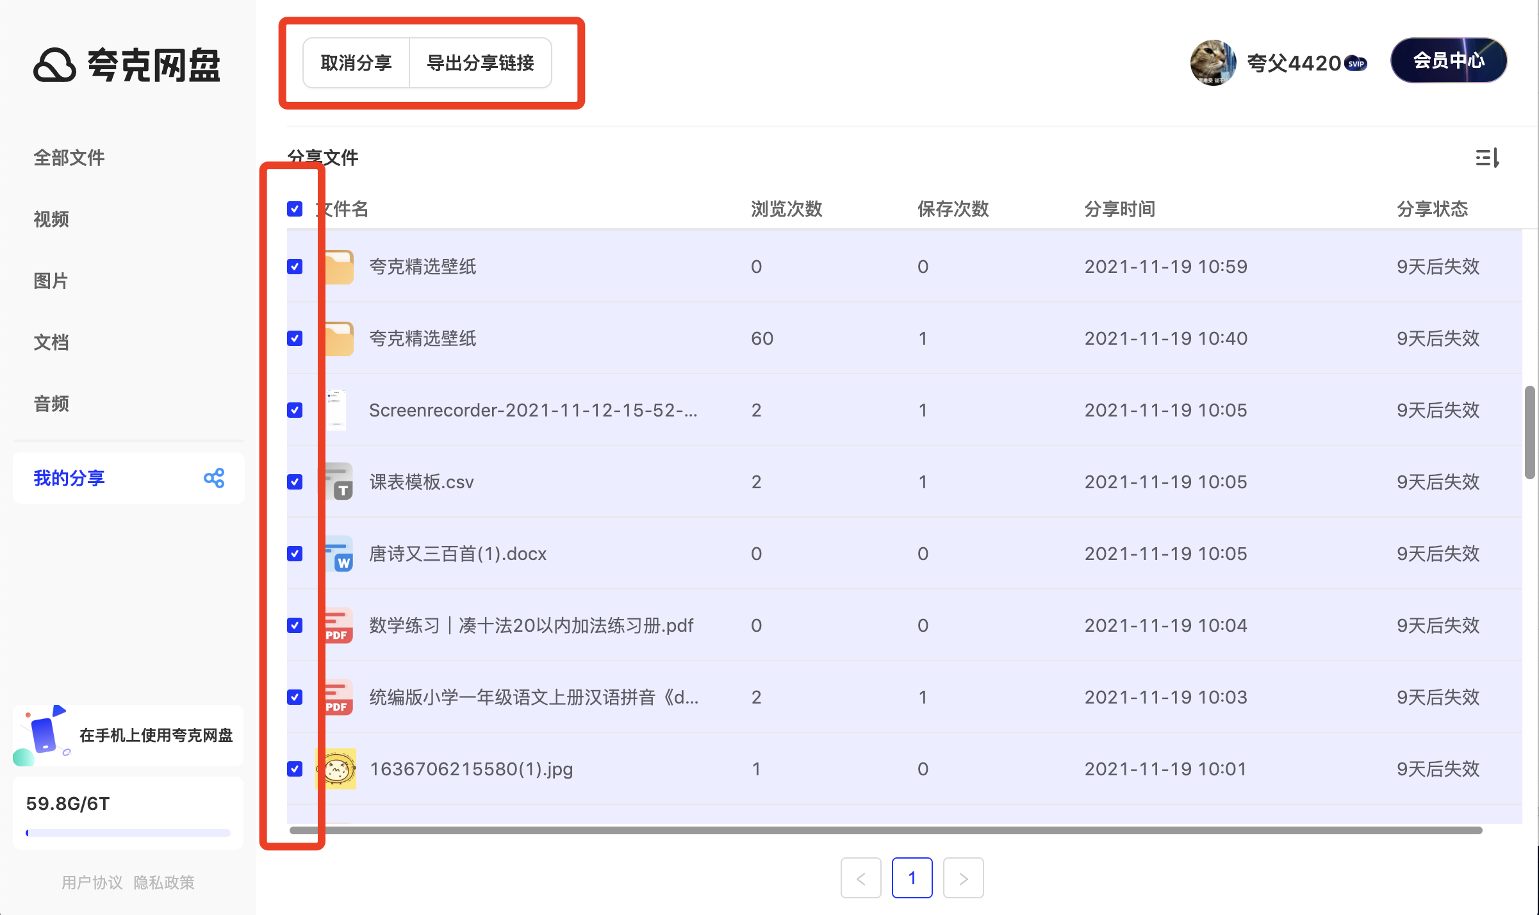
Task: Click the 取消分享 button
Action: point(356,62)
